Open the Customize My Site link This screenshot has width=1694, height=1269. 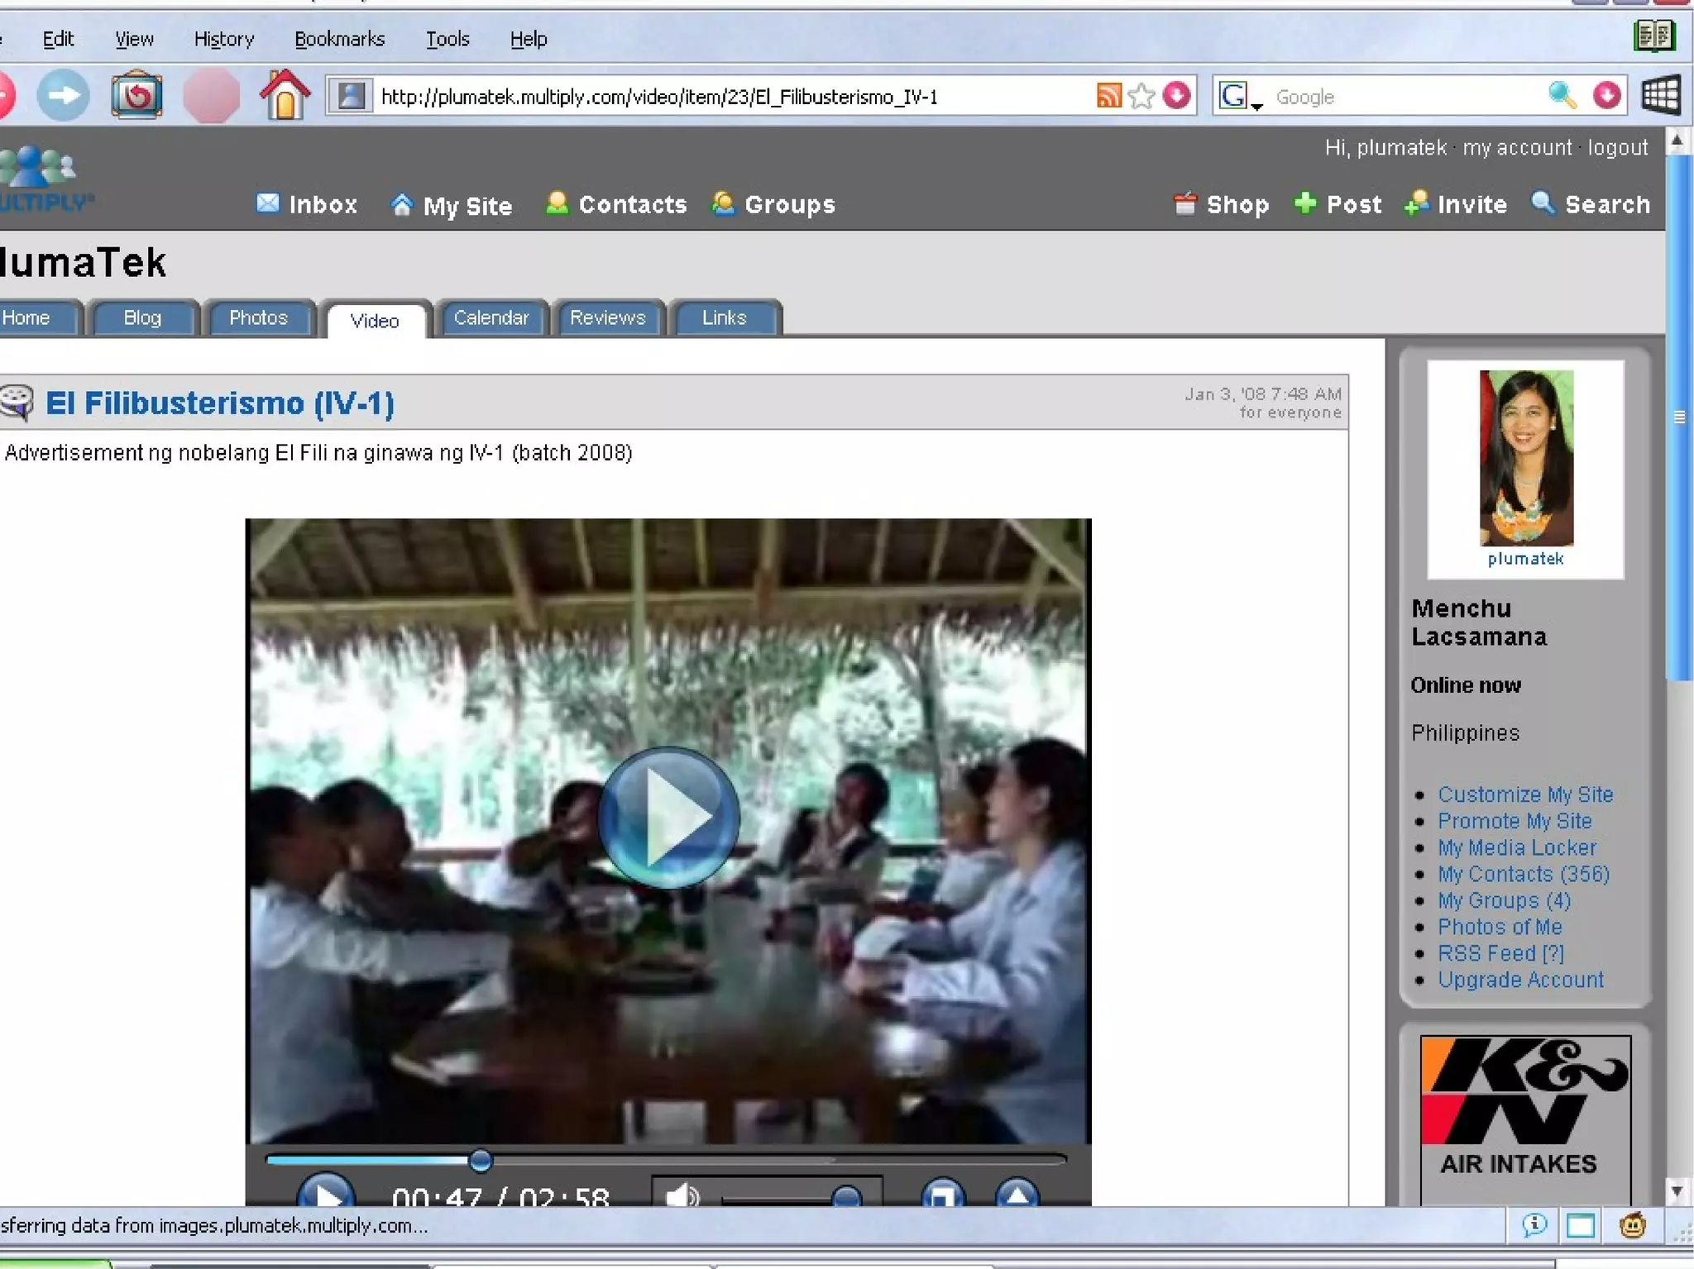[1524, 794]
